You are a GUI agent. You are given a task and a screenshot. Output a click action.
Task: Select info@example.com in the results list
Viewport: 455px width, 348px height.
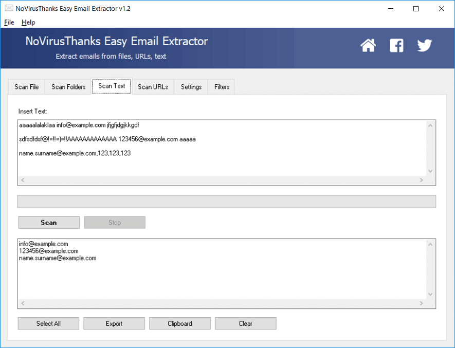(x=44, y=244)
